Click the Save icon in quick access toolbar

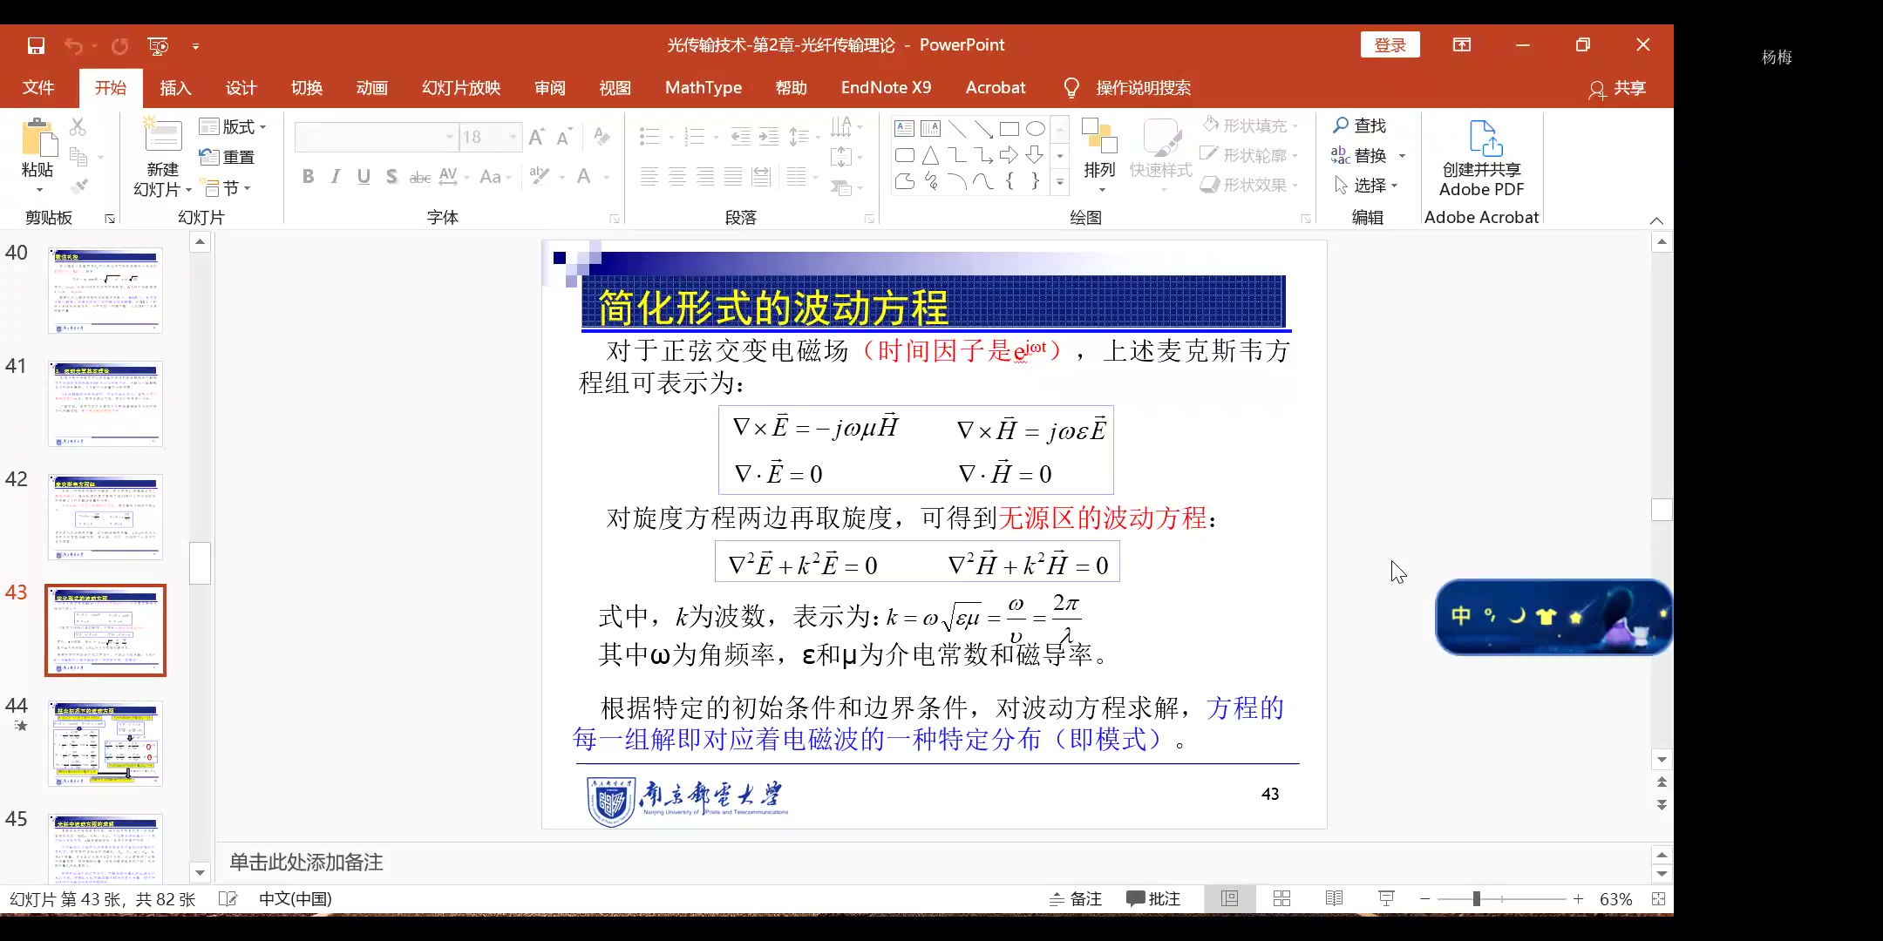[x=36, y=45]
